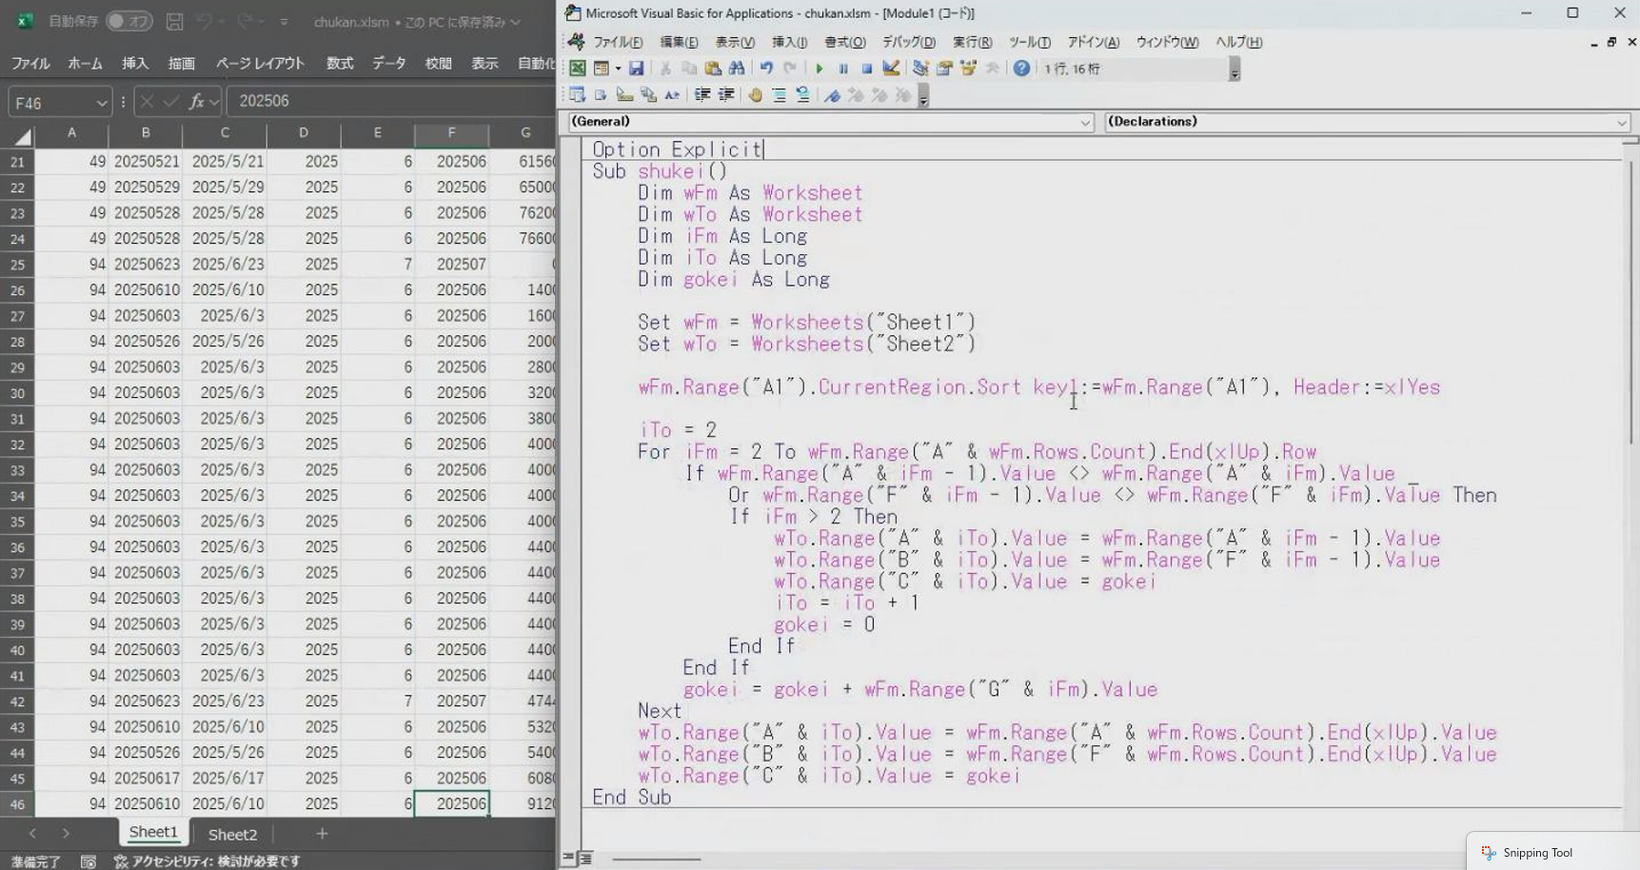Click the Excel title bar save icon
This screenshot has width=1640, height=870.
click(174, 21)
